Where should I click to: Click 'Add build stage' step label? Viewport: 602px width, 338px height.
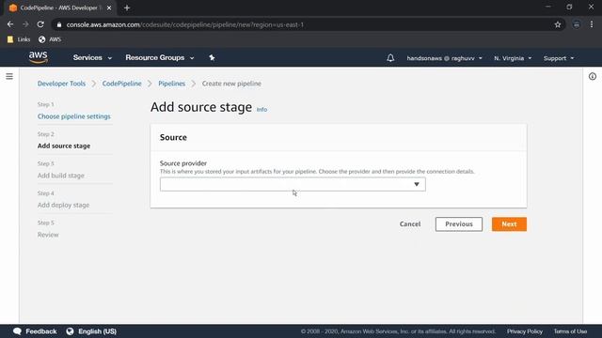click(x=60, y=176)
